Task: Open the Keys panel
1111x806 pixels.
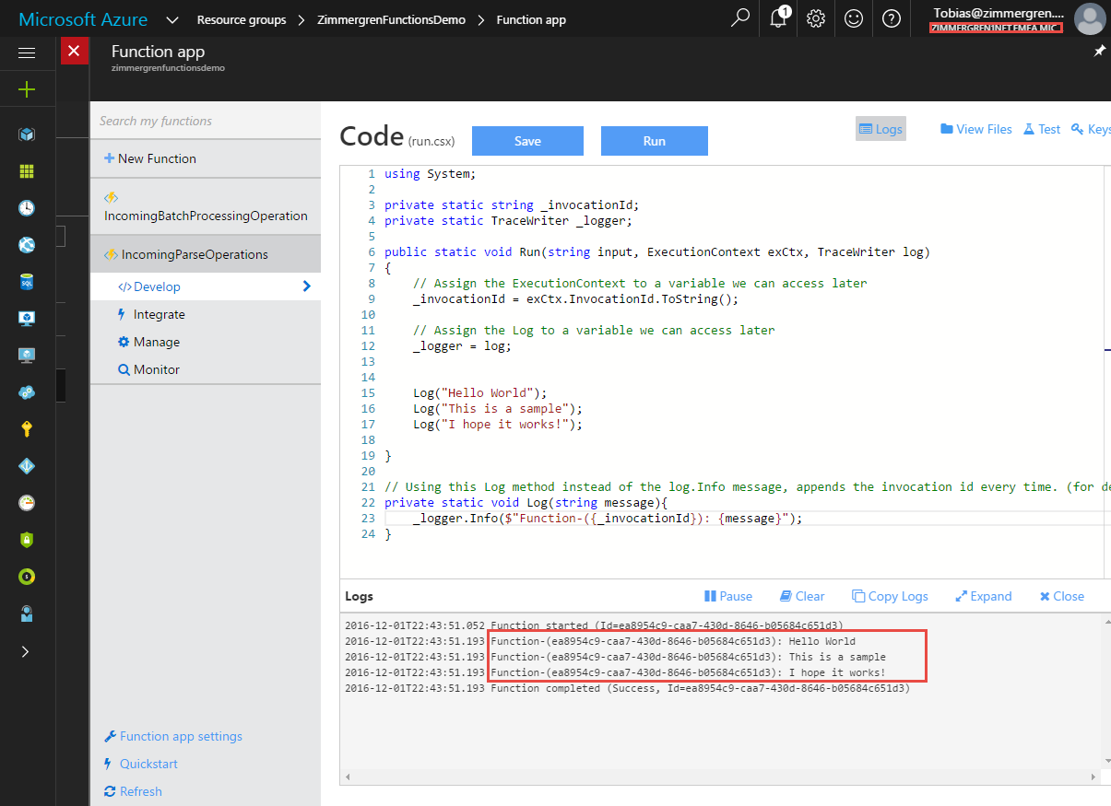Action: coord(1092,129)
